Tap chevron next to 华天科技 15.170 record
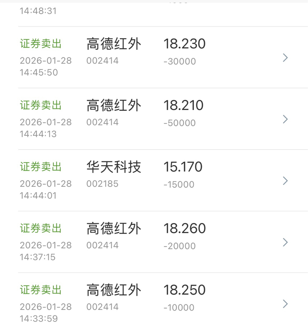The height and width of the screenshot is (332, 308). click(285, 181)
